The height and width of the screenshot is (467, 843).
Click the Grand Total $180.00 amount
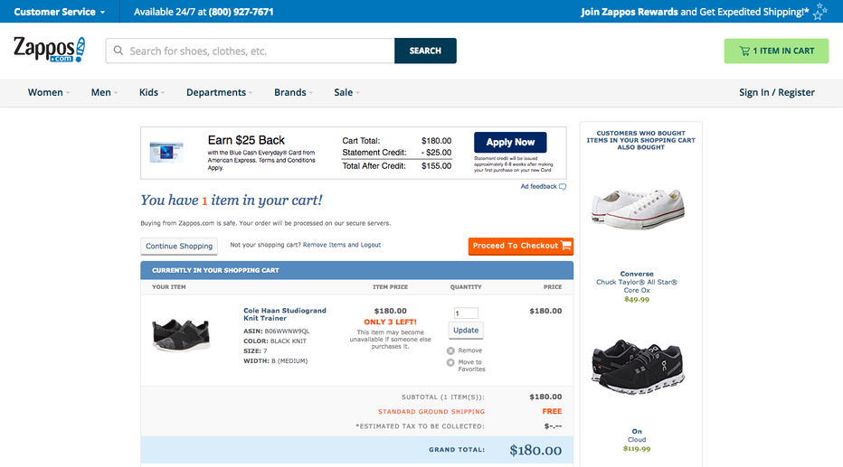[x=535, y=450]
